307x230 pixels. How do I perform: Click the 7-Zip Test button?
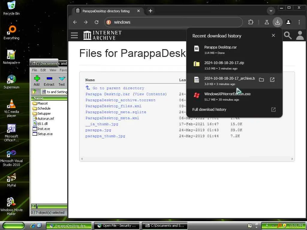pos(62,81)
